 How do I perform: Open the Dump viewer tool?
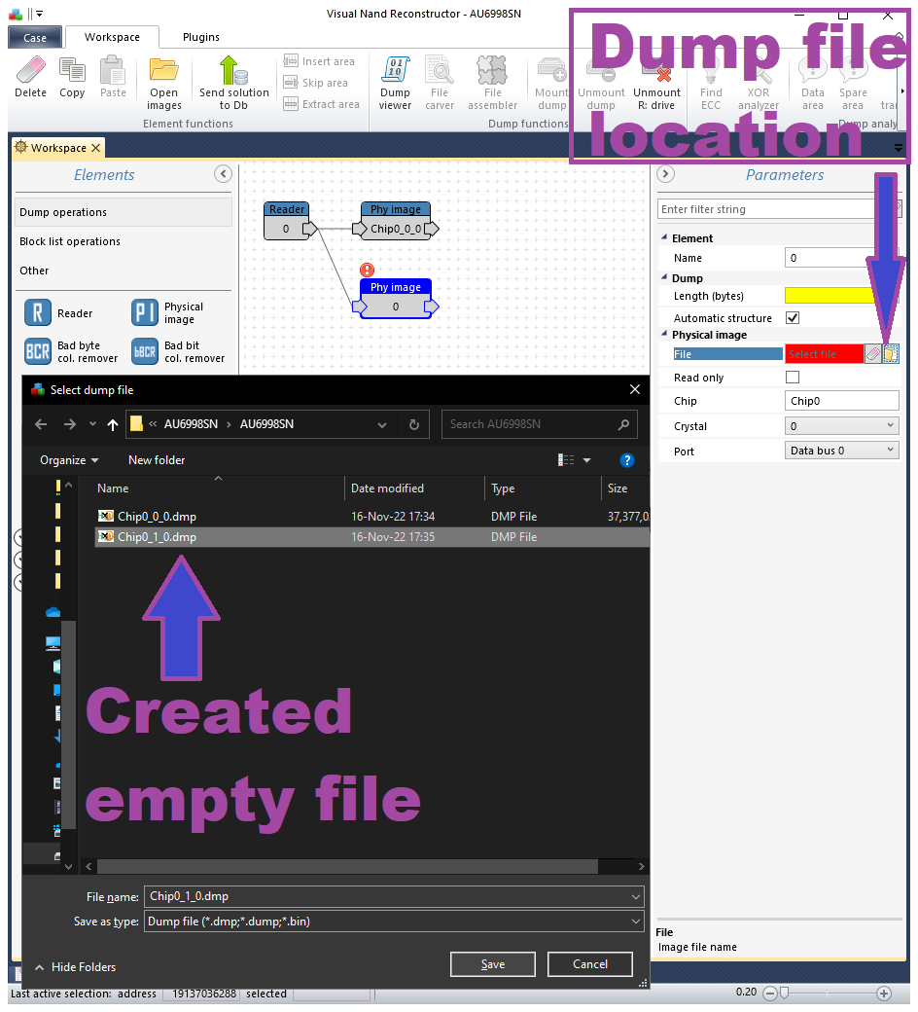tap(395, 83)
